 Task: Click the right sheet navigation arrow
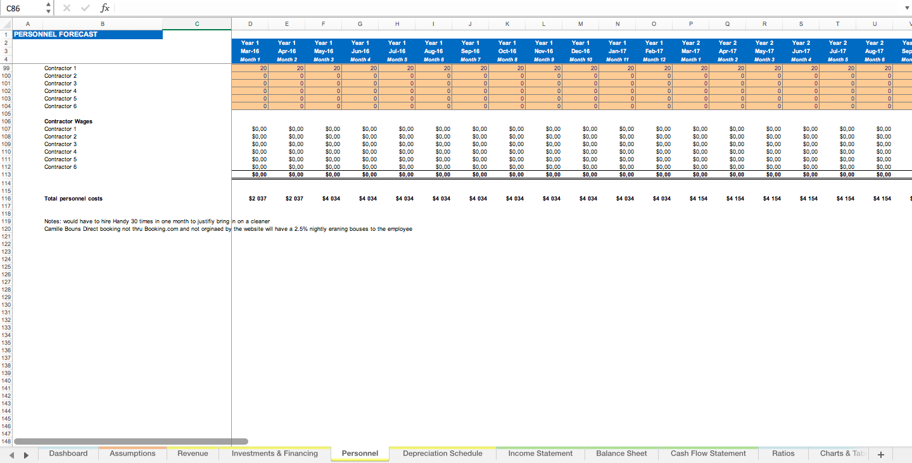pos(25,454)
